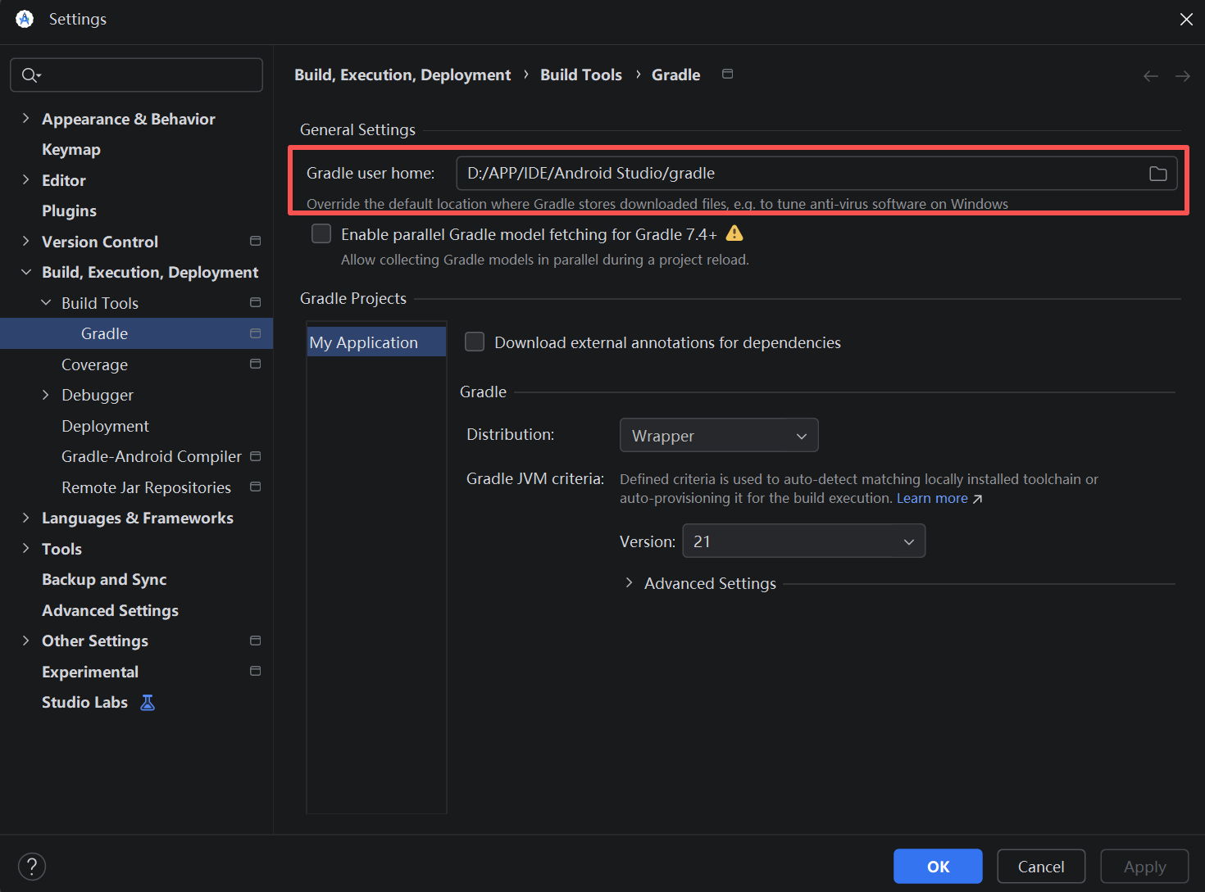The height and width of the screenshot is (892, 1205).
Task: Click the Android Studio logo icon
Action: tap(25, 19)
